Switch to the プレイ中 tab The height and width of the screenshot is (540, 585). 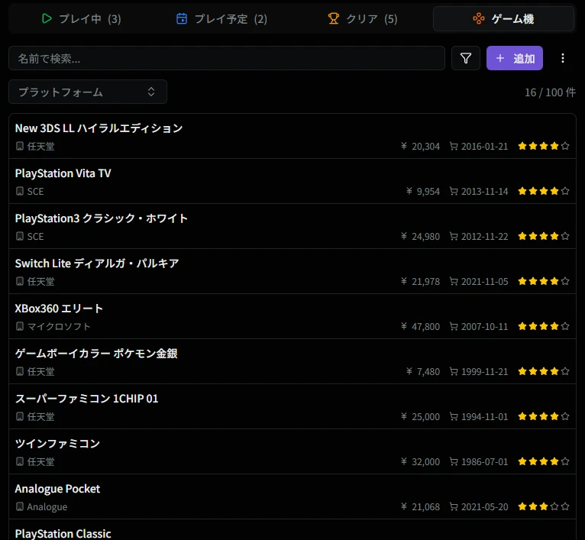(x=81, y=18)
